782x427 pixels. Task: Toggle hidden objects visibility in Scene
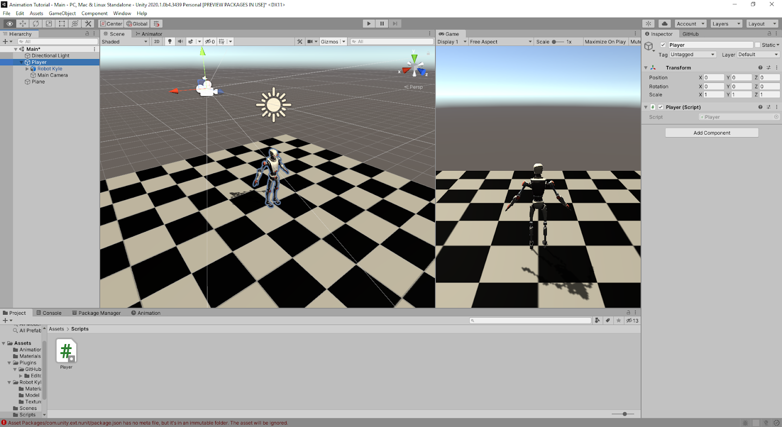(210, 41)
